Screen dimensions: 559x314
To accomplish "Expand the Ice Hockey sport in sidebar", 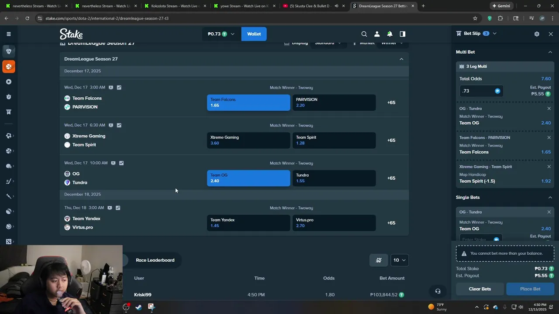I will 8,181.
